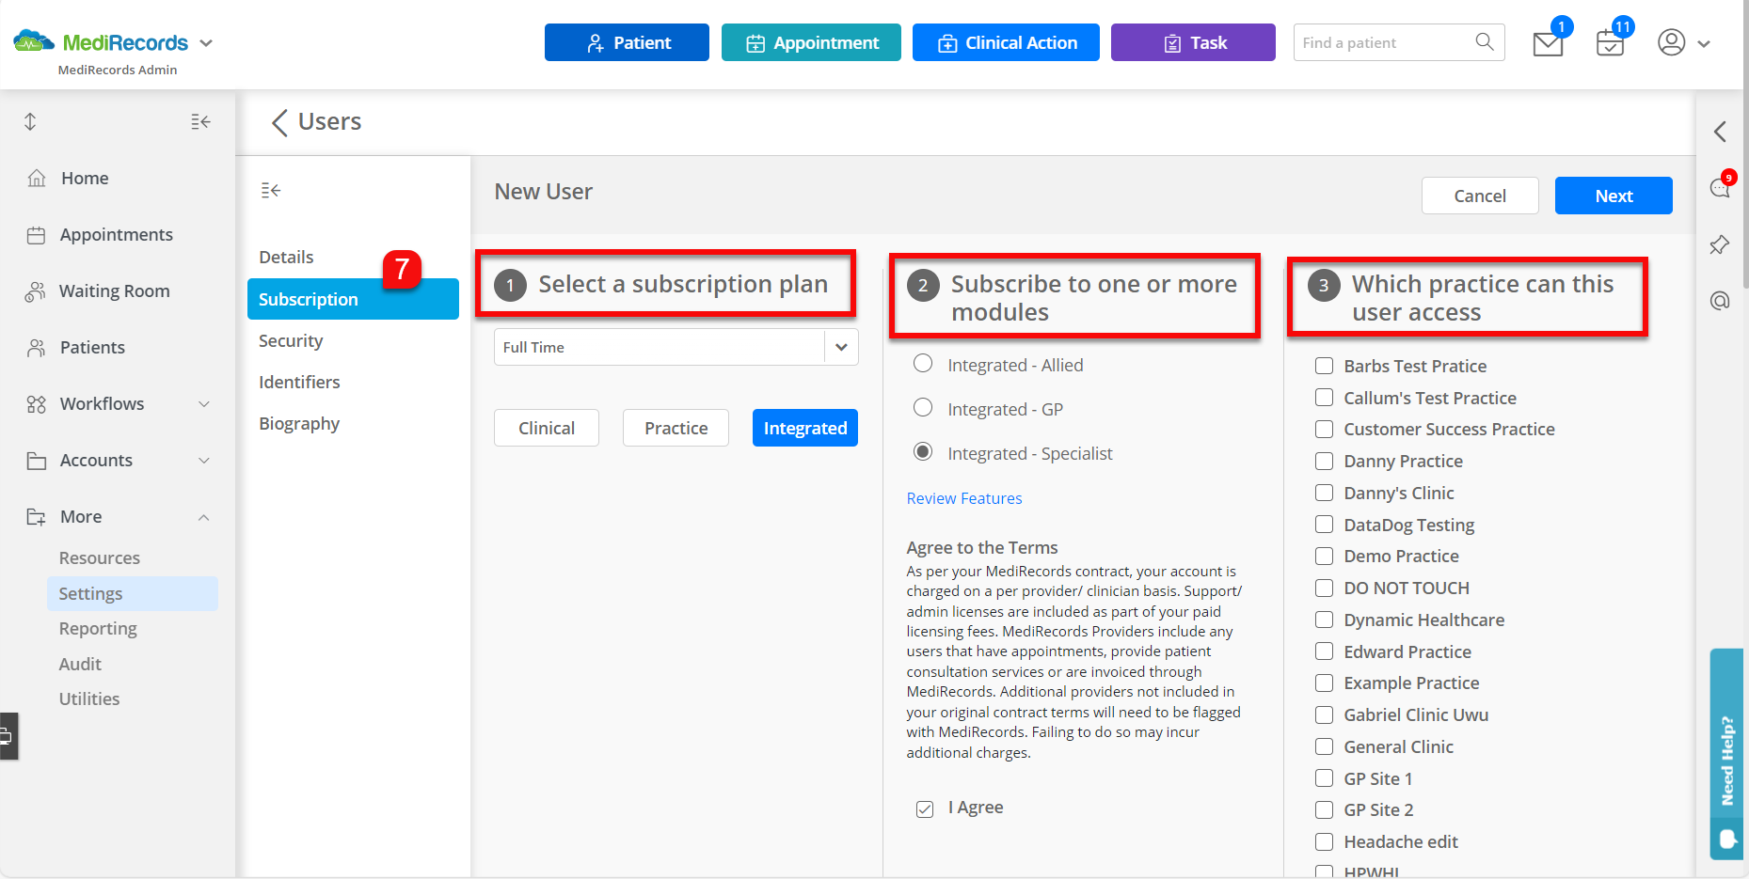Select the Integrated - GP radio button
Image resolution: width=1749 pixels, height=879 pixels.
tap(922, 408)
